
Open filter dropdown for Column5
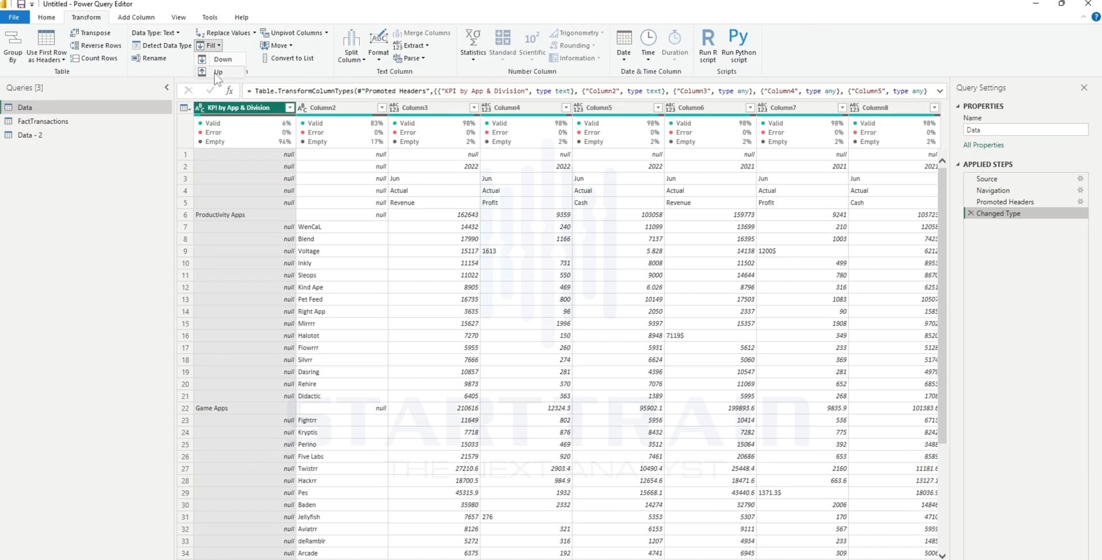658,108
